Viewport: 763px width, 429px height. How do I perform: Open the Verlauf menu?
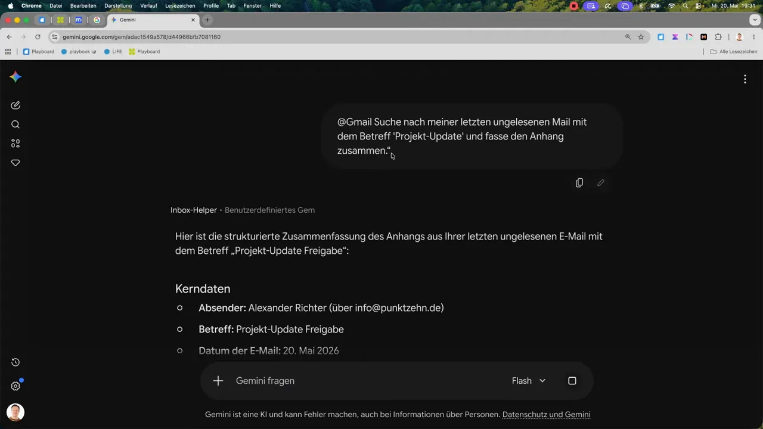(148, 5)
